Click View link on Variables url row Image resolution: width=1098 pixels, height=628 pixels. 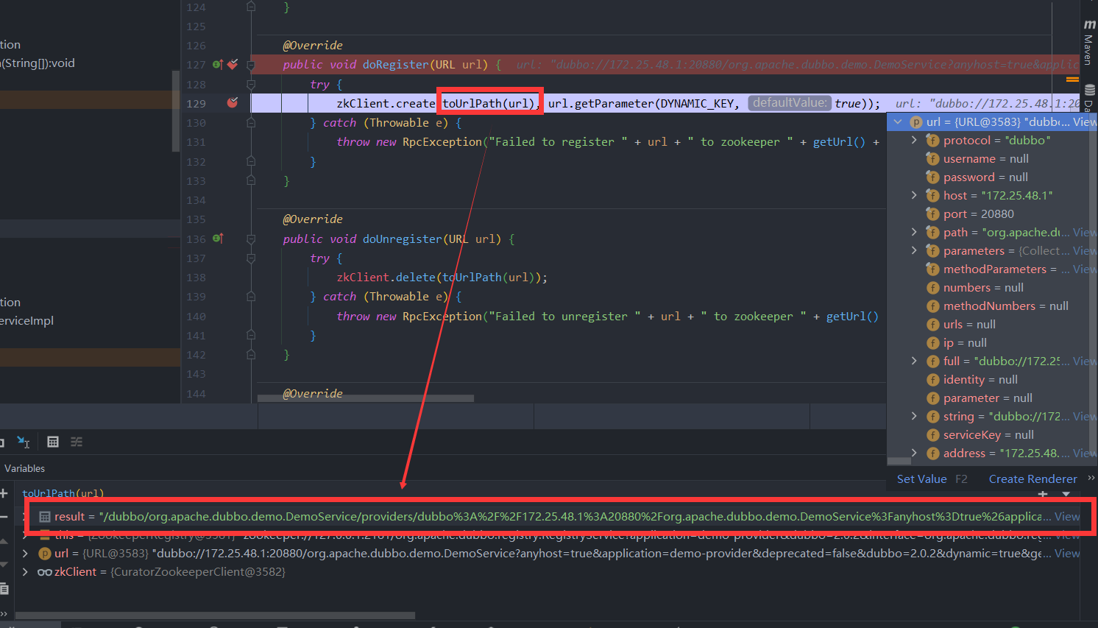pyautogui.click(x=1067, y=553)
